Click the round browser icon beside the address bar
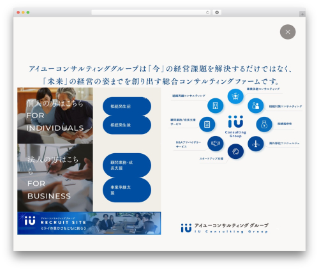The width and height of the screenshot is (319, 270). 217,12
